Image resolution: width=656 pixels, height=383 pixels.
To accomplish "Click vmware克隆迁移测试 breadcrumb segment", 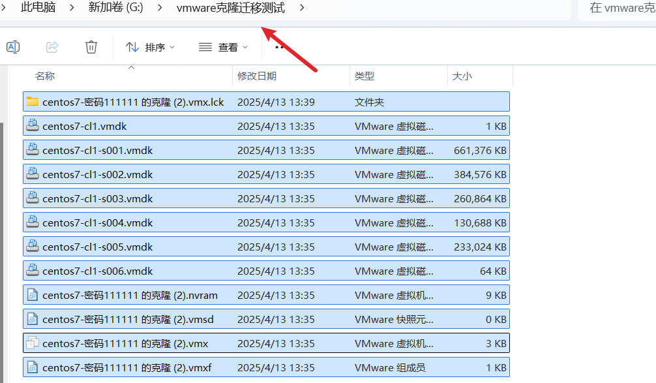I will 231,8.
